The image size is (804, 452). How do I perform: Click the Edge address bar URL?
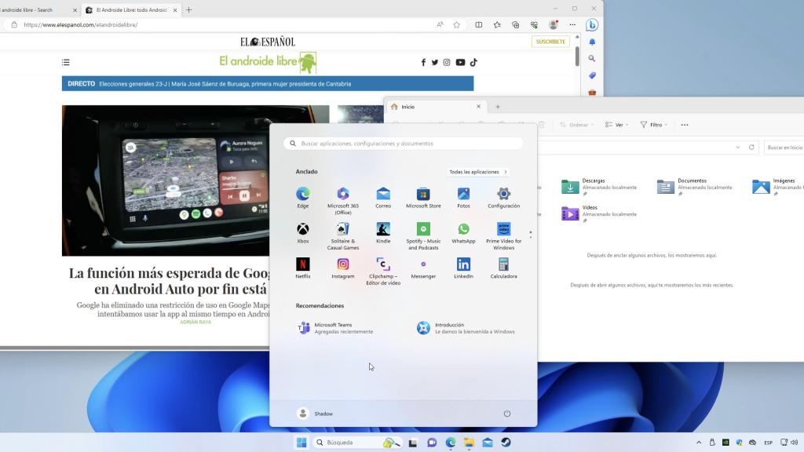click(81, 24)
